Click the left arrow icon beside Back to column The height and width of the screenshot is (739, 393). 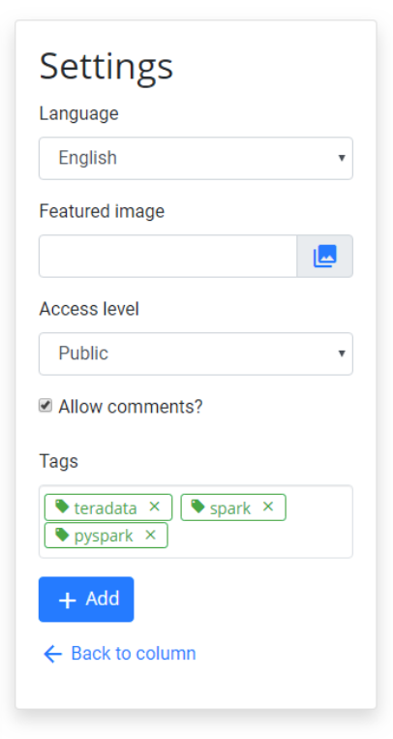point(53,654)
